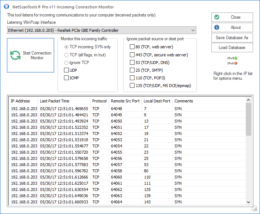Start Connection Monitor
Viewport: 260px width, 214px height.
pos(30,55)
